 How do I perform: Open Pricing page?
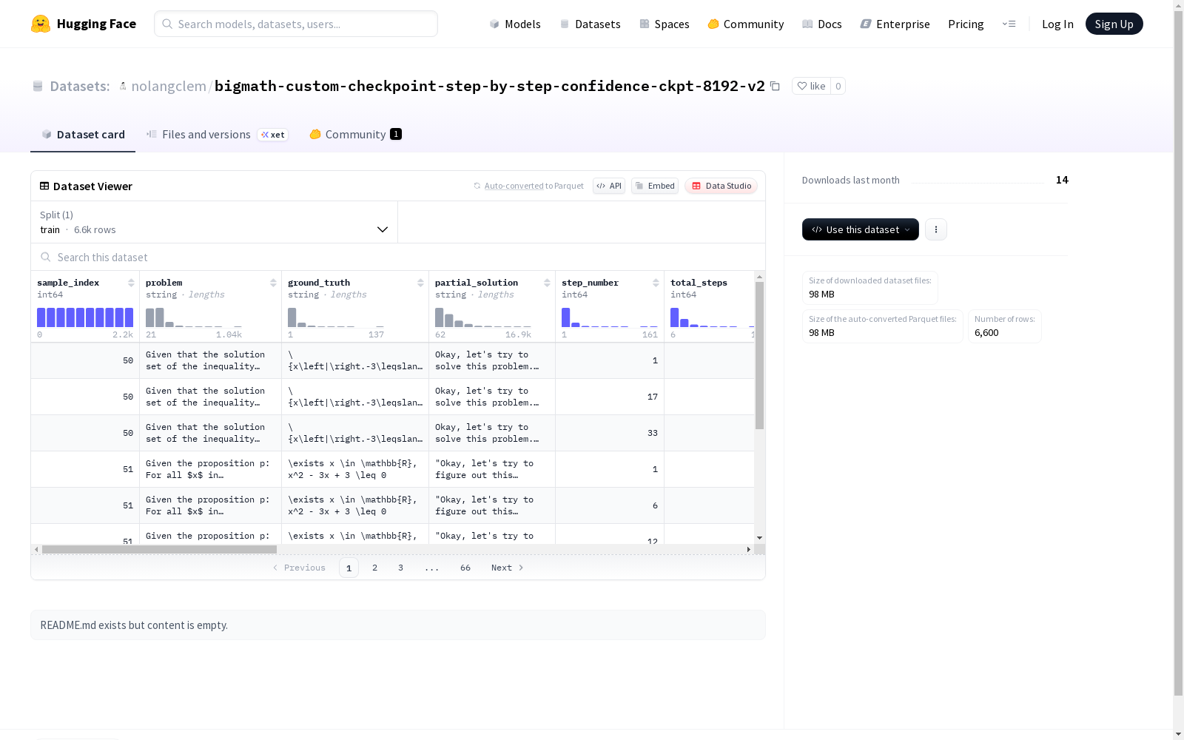click(x=966, y=24)
